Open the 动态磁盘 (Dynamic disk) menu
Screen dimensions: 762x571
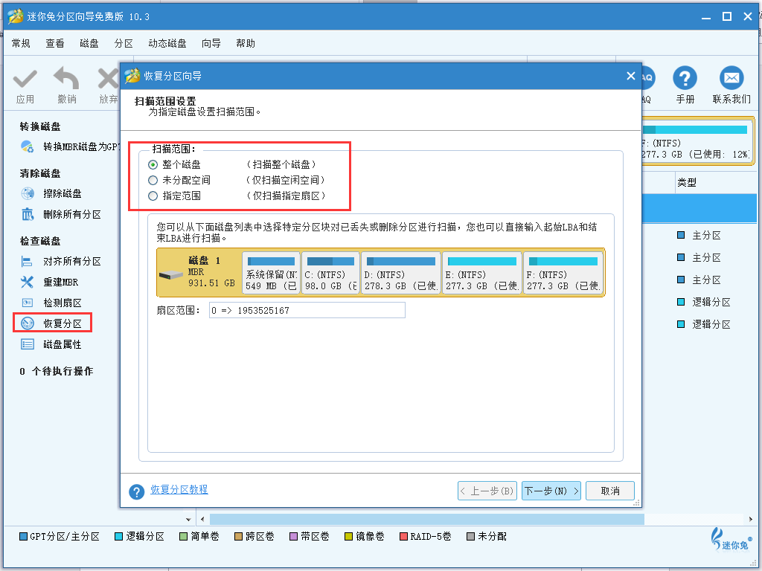coord(167,44)
